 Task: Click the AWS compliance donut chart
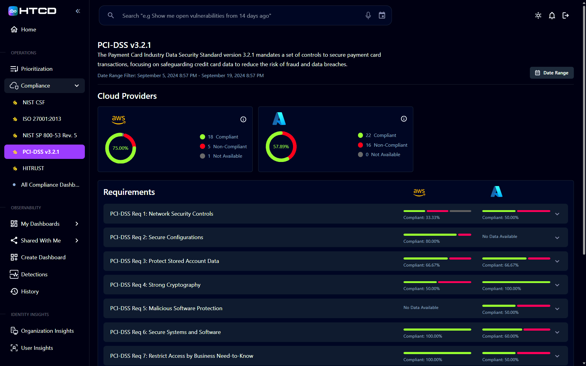pyautogui.click(x=121, y=148)
